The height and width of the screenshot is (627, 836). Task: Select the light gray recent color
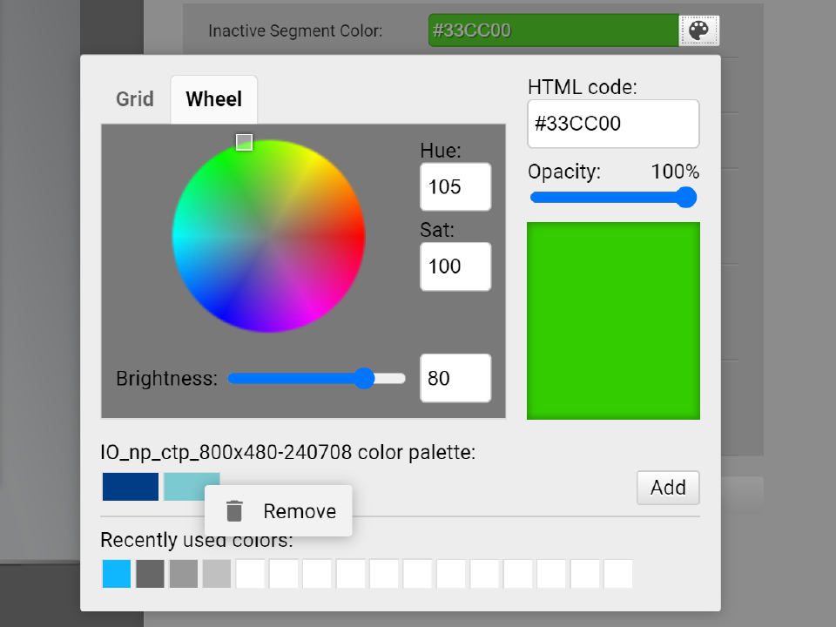[x=217, y=574]
